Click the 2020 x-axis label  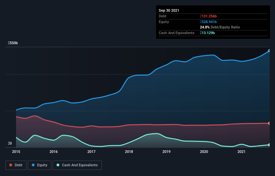204,152
